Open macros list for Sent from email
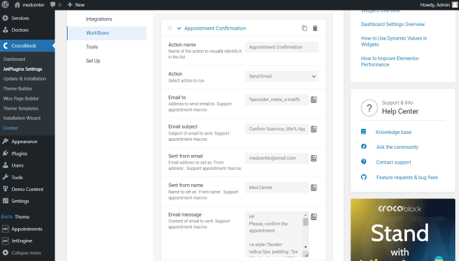 [x=314, y=158]
